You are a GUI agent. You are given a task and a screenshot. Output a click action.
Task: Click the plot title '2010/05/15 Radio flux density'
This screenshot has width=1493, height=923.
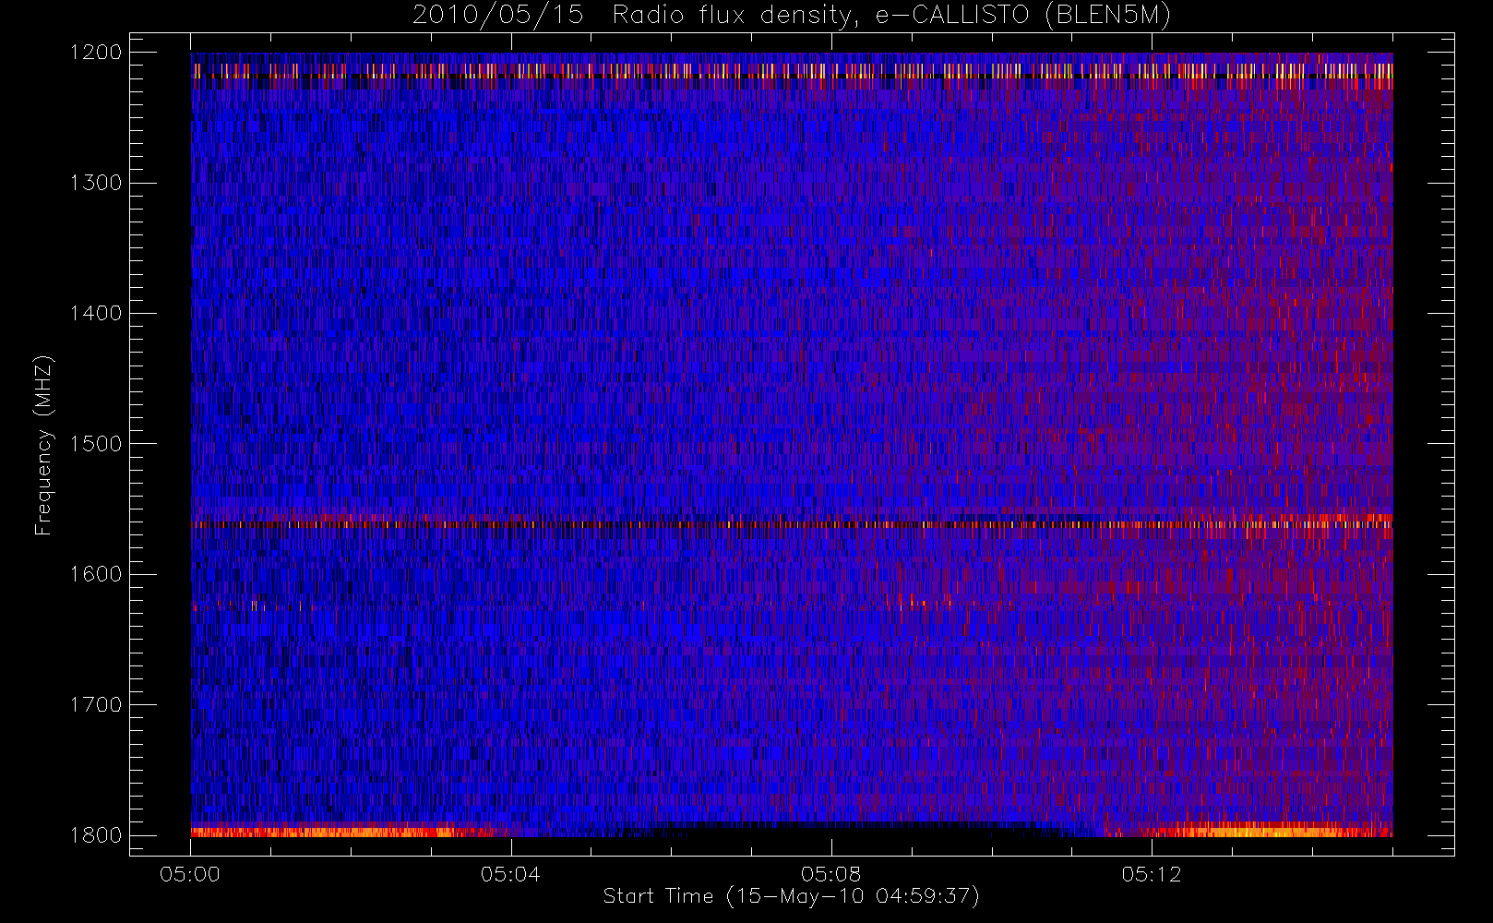coord(792,16)
